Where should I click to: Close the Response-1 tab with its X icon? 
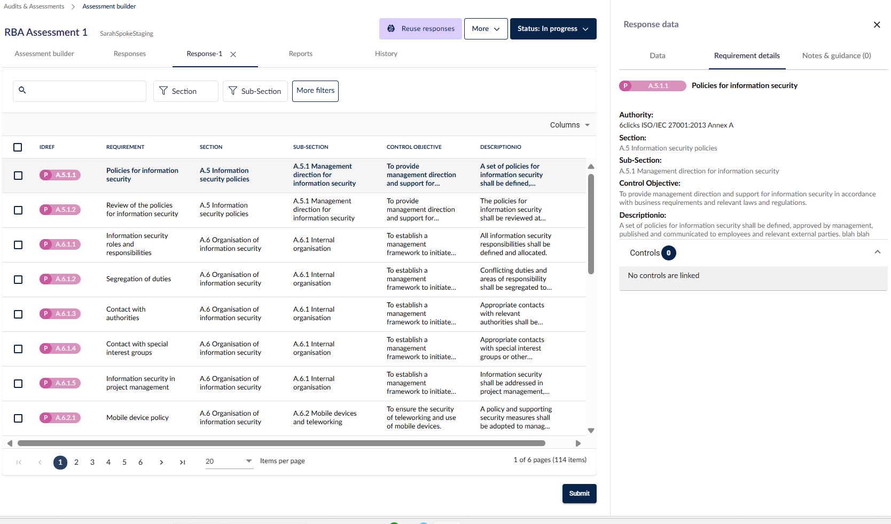tap(233, 54)
